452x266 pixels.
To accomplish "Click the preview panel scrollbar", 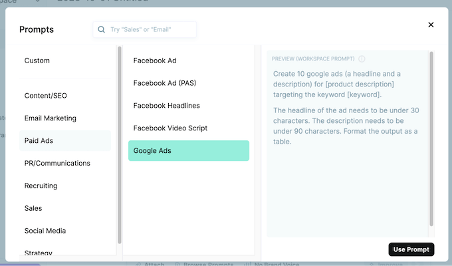I will [431, 138].
